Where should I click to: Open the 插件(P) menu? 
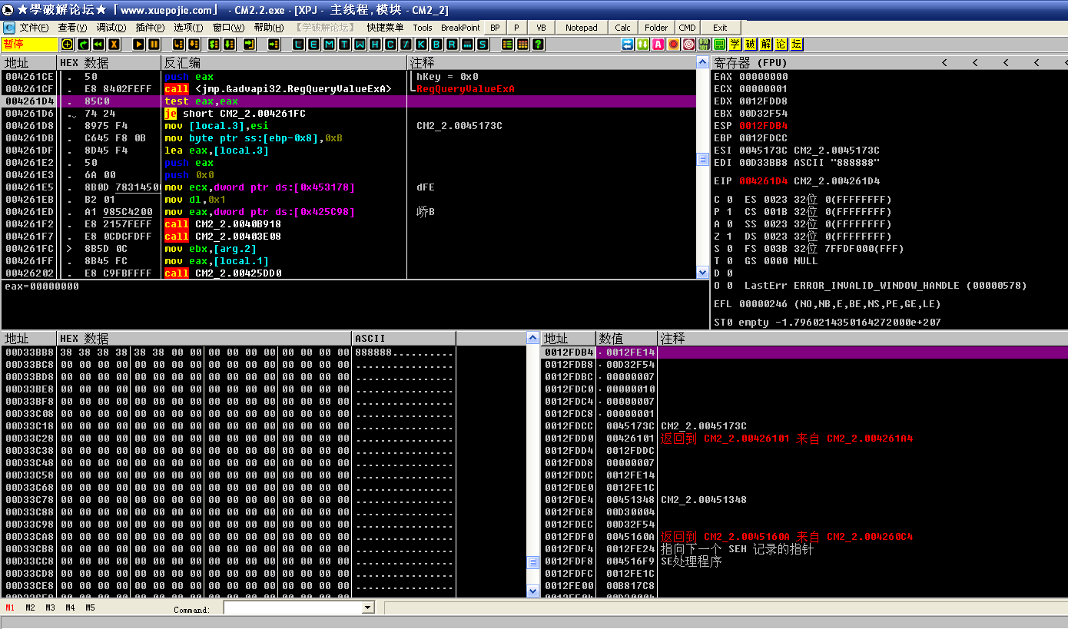click(x=150, y=27)
